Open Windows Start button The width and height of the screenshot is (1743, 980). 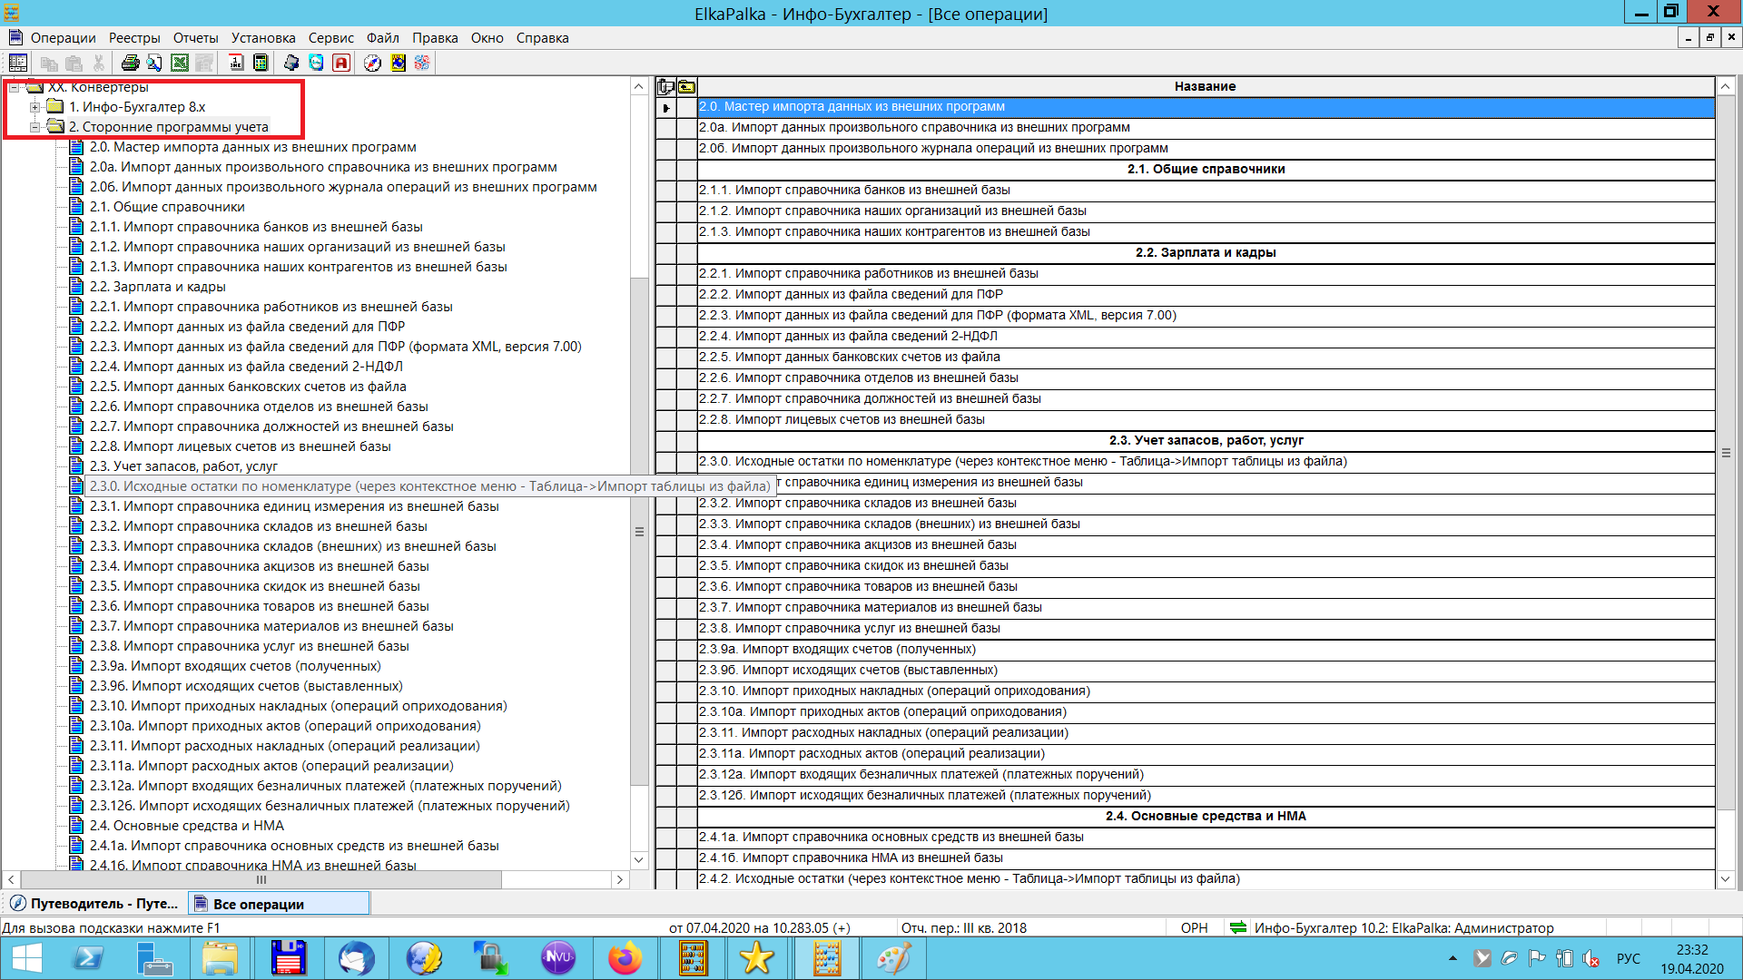(26, 958)
